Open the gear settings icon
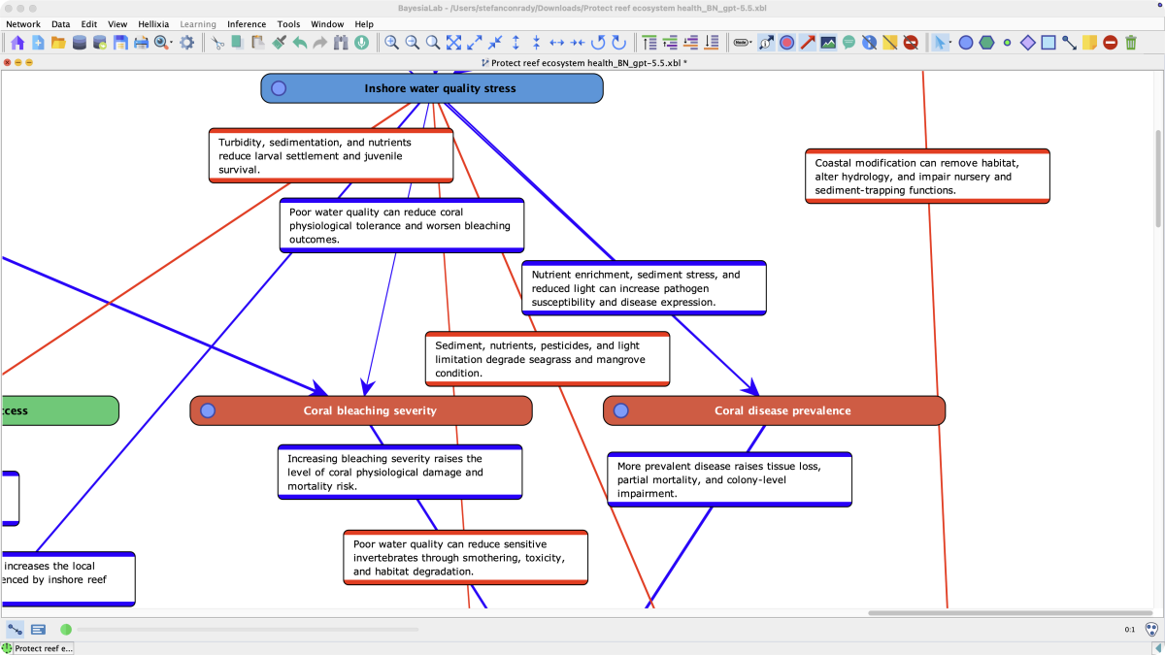The image size is (1165, 655). coord(187,43)
